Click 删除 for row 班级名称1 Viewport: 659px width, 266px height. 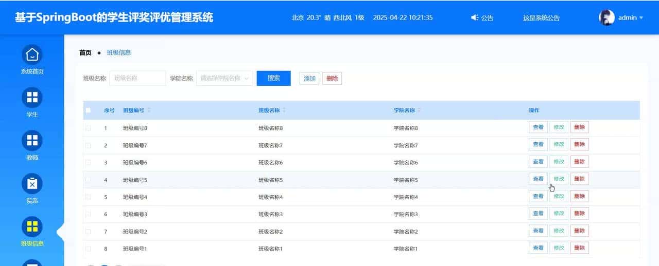click(580, 248)
